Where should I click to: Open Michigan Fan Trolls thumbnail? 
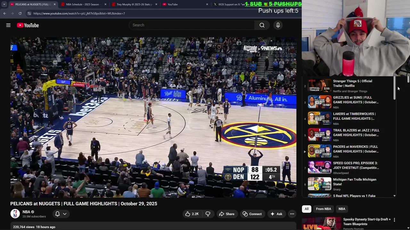[320, 184]
